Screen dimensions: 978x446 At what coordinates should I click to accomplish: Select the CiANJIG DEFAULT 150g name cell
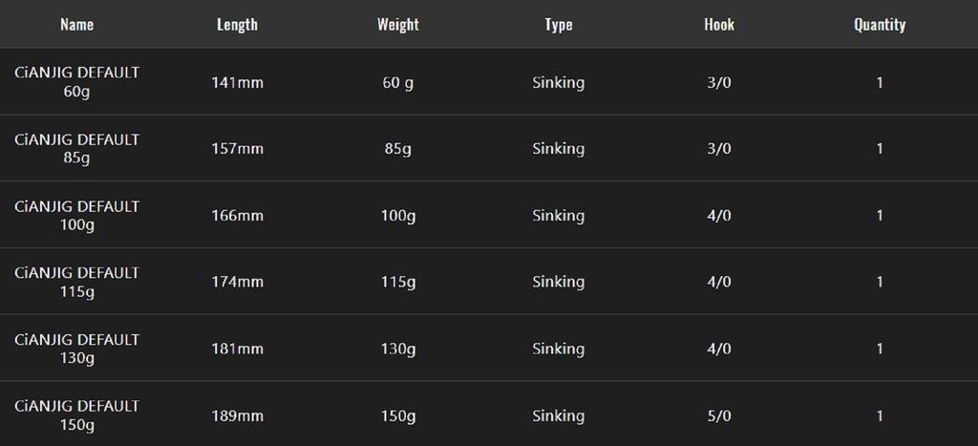[x=76, y=415]
